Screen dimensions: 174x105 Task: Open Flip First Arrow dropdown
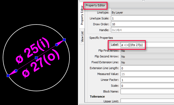point(147,51)
